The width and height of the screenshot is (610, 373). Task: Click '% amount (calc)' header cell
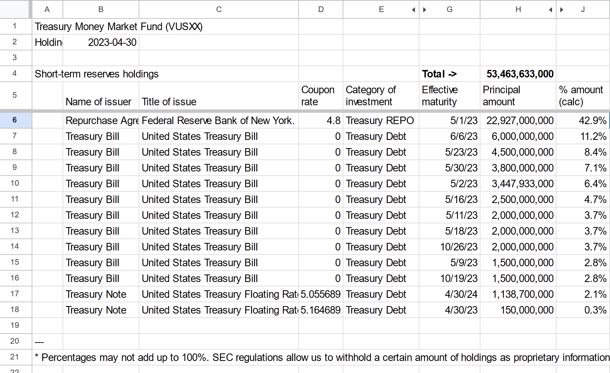click(583, 96)
